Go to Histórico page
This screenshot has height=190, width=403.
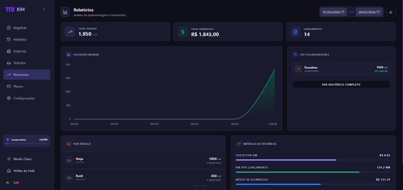tap(20, 40)
